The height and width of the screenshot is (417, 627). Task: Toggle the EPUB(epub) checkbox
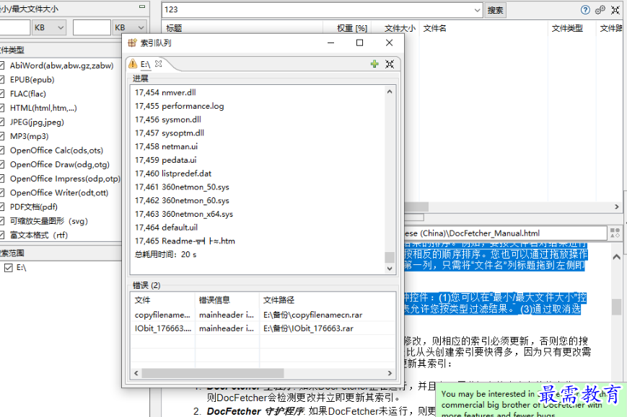[1, 80]
